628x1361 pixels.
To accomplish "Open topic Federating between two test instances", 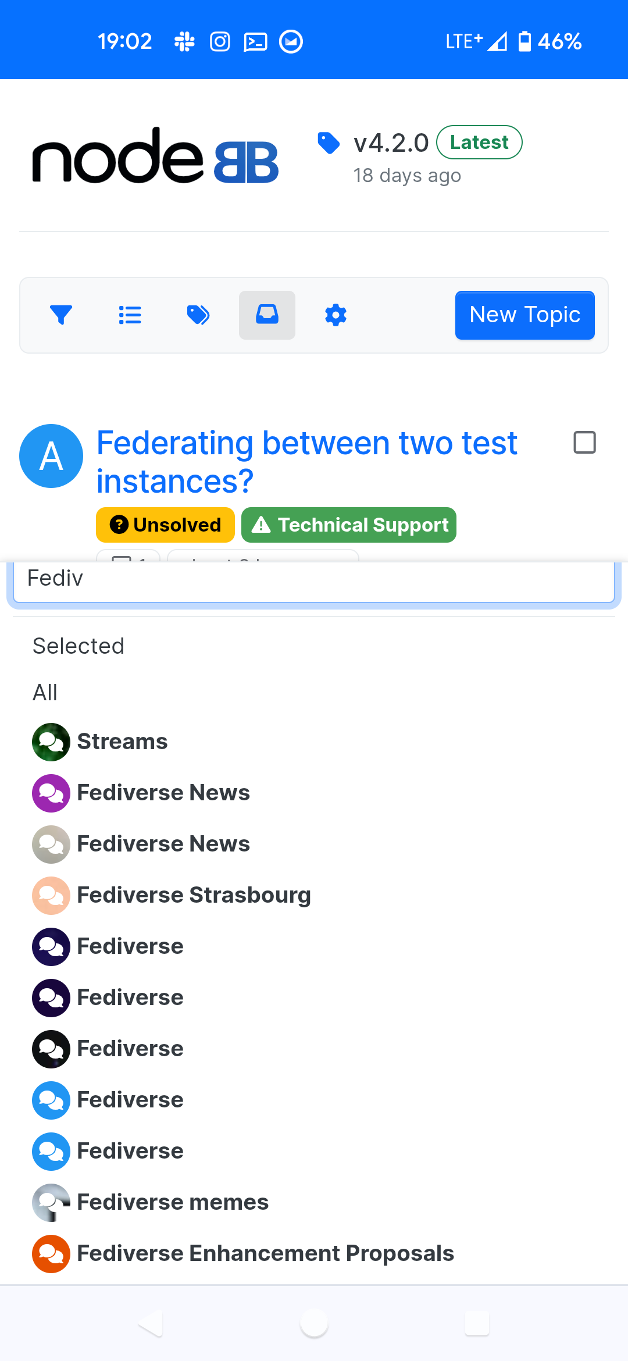I will pyautogui.click(x=306, y=462).
